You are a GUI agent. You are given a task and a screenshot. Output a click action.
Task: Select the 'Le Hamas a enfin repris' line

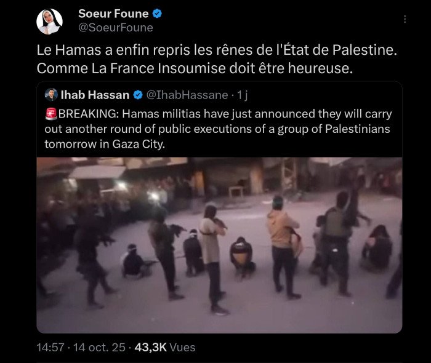pyautogui.click(x=217, y=50)
